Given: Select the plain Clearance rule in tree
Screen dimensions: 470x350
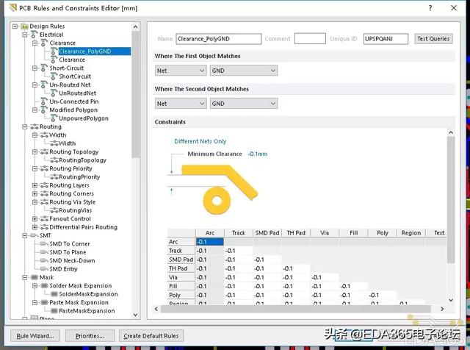Looking at the screenshot, I should click(x=72, y=60).
